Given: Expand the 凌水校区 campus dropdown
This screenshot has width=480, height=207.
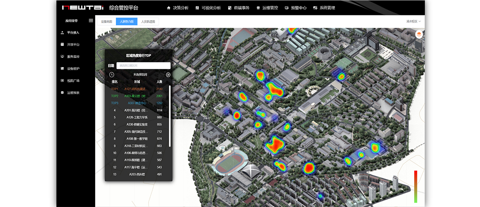Looking at the screenshot, I should pyautogui.click(x=413, y=21).
